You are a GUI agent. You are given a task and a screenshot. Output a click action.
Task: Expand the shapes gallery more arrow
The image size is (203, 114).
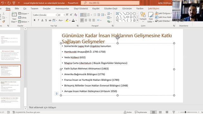tap(137, 20)
